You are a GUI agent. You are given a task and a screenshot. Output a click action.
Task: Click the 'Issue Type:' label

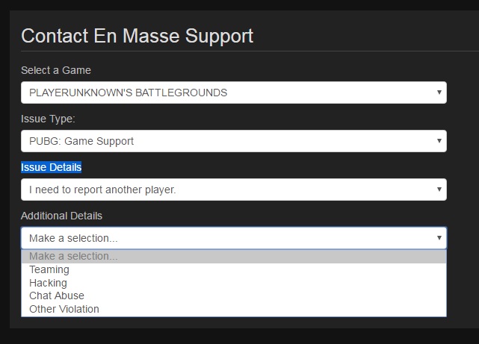48,119
